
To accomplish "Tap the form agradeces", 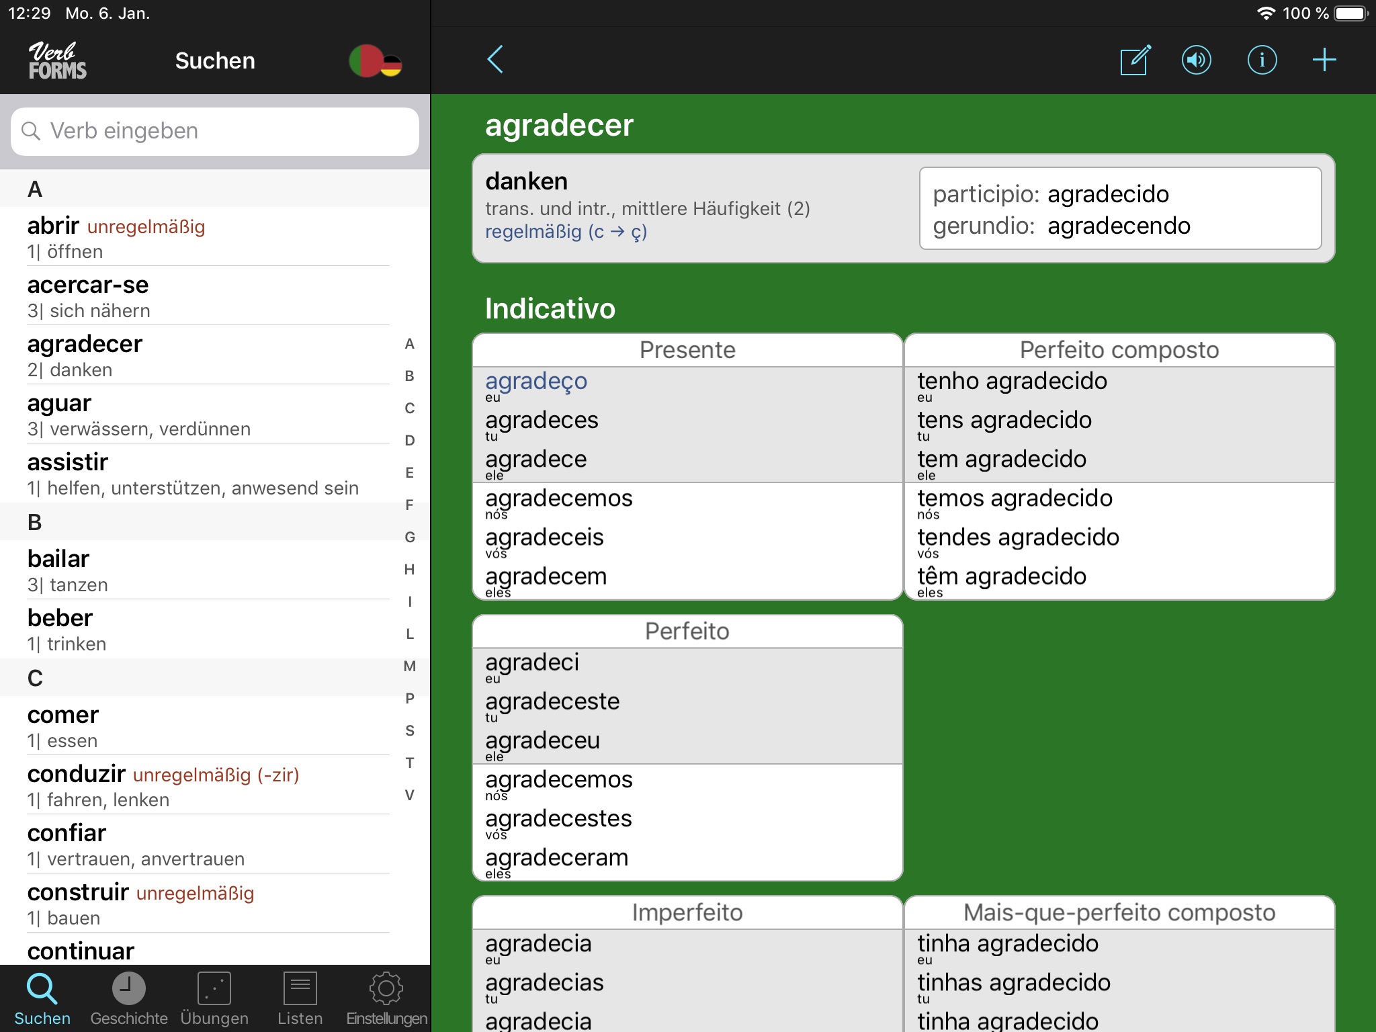I will (x=542, y=421).
